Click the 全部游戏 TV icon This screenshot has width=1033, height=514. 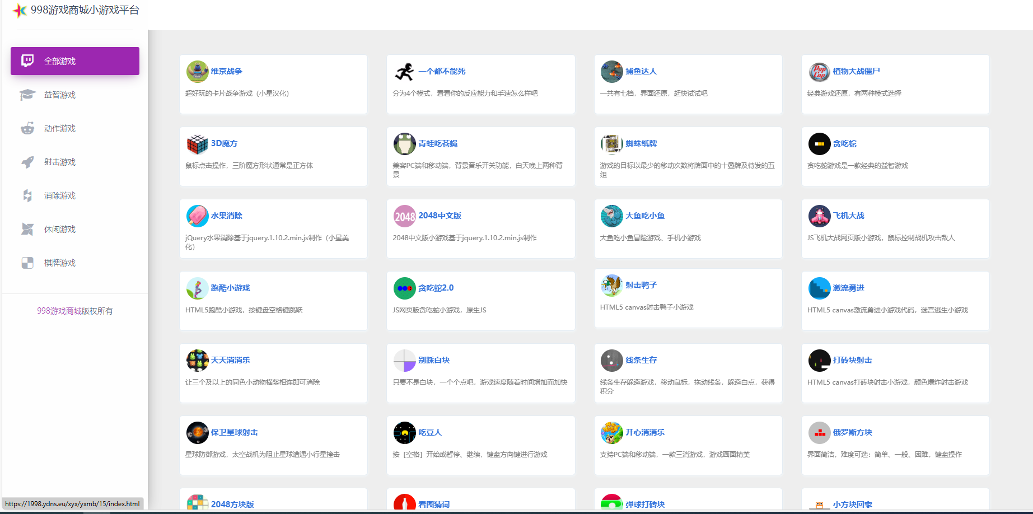27,60
